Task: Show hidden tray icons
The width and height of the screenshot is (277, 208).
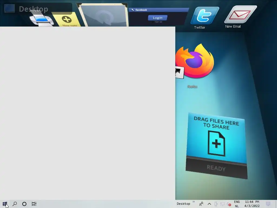Action: tap(209, 204)
